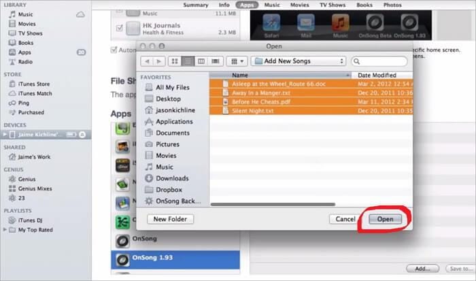Open Documents in Favorites sidebar
Screen dimensions: 476x281
(x=173, y=133)
